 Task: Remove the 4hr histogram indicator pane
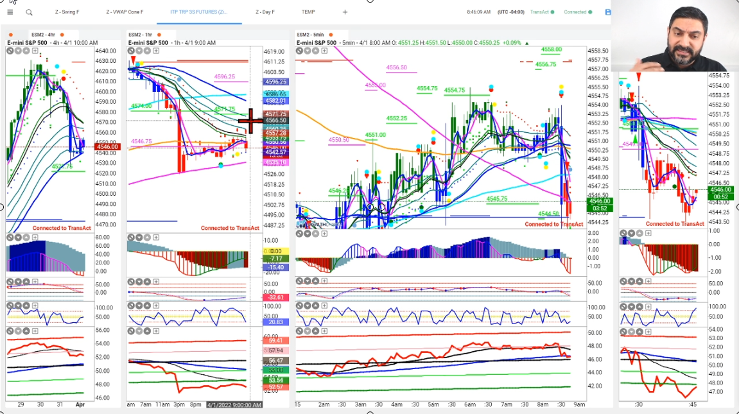10,237
